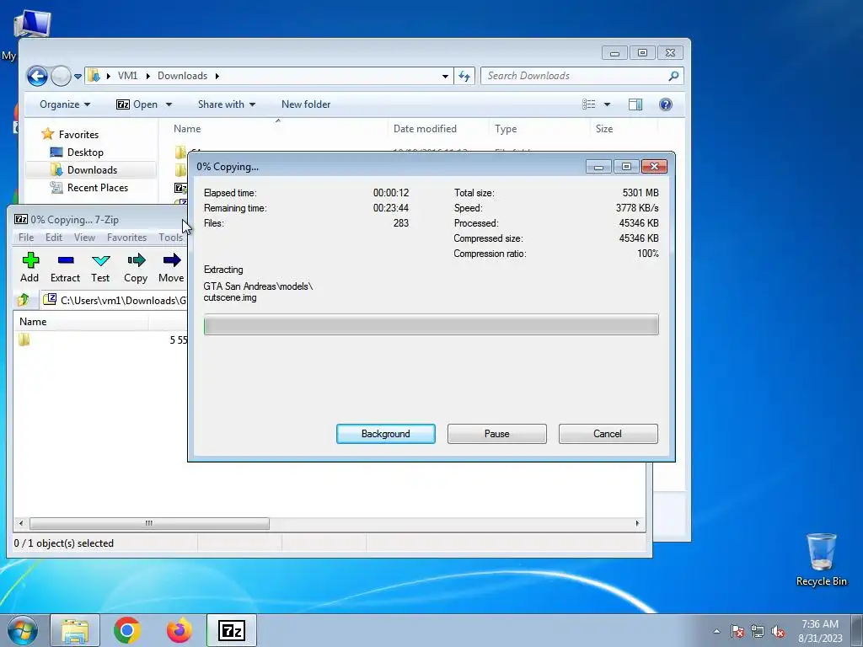The height and width of the screenshot is (647, 863).
Task: Switch to 7-Zip taskbar button
Action: tap(232, 630)
